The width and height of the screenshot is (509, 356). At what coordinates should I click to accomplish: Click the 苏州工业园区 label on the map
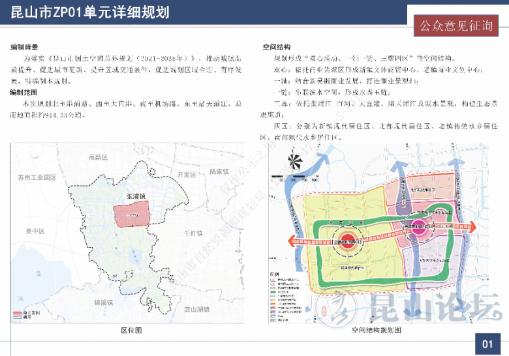click(37, 177)
